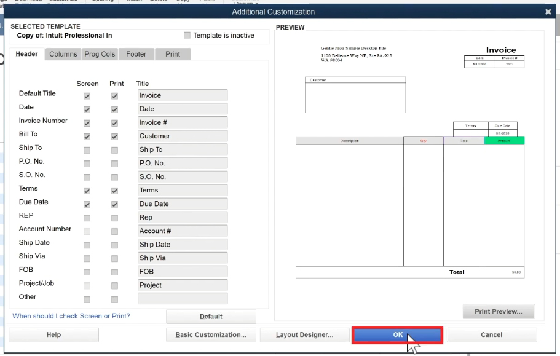Viewport: 560px width, 356px height.
Task: Uncheck Default Title Screen checkbox
Action: (87, 96)
